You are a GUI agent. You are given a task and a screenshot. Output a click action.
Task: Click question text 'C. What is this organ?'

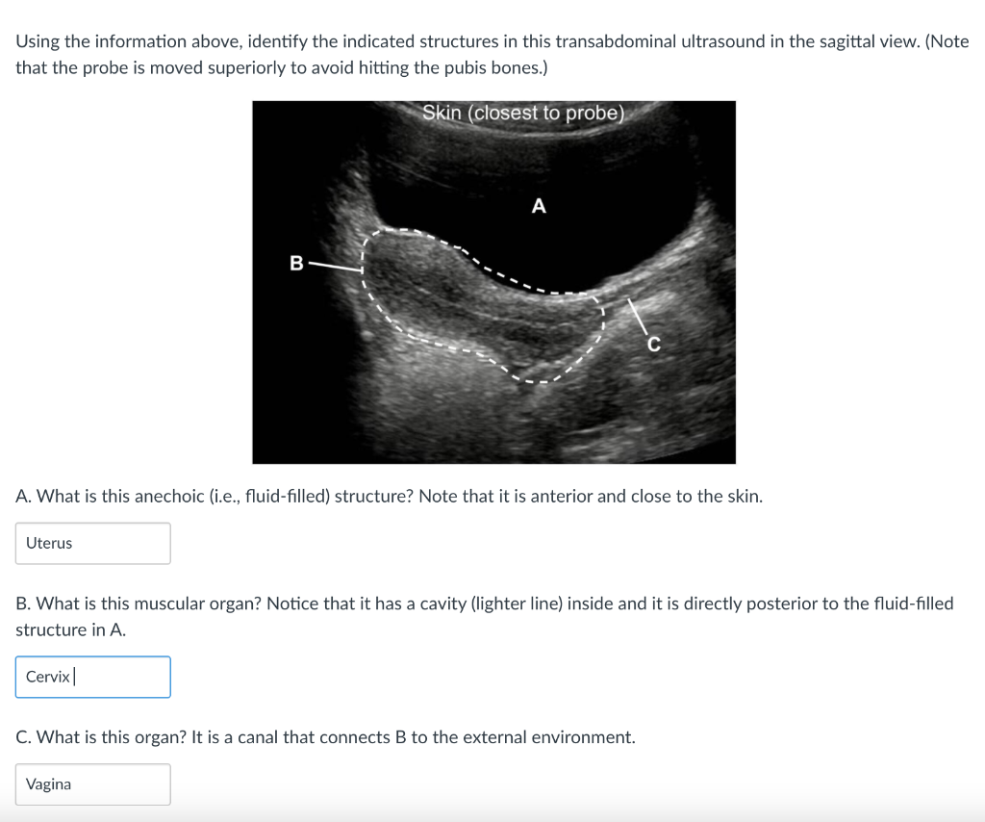[101, 737]
